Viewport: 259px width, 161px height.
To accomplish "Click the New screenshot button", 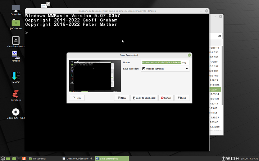I will point(122,98).
